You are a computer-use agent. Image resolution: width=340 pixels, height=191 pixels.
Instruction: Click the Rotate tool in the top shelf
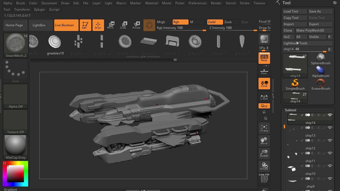coord(136,25)
